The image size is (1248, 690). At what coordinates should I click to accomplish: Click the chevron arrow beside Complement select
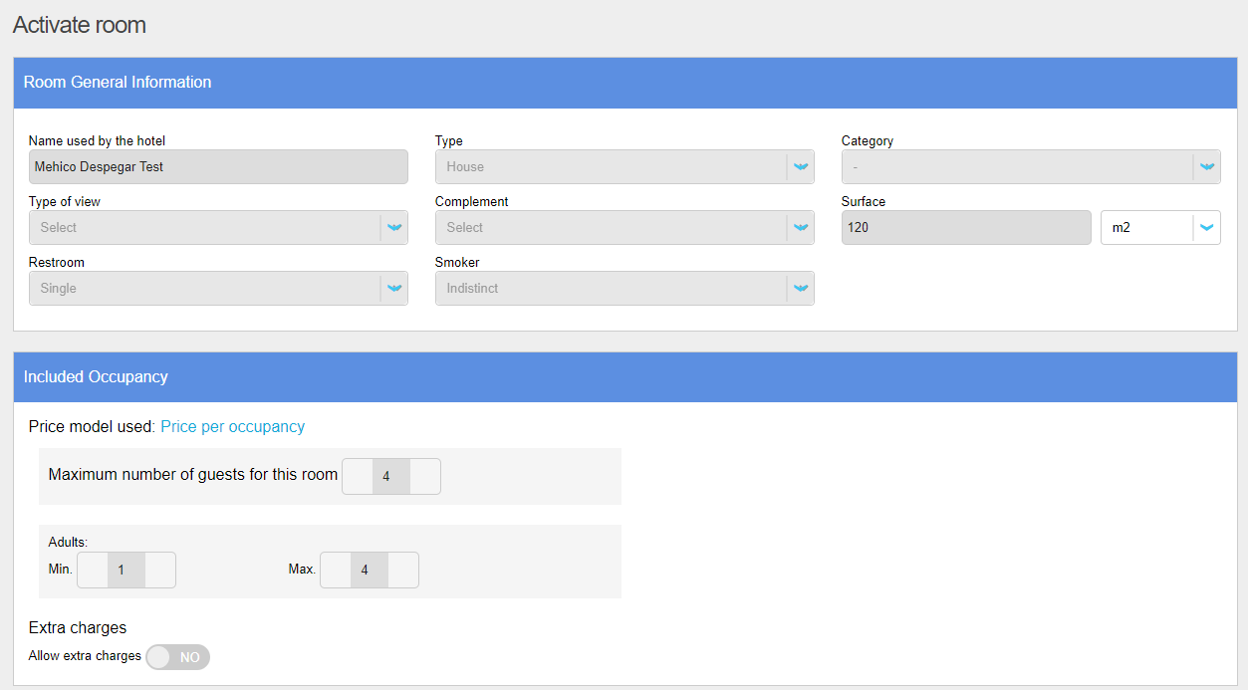click(x=800, y=228)
